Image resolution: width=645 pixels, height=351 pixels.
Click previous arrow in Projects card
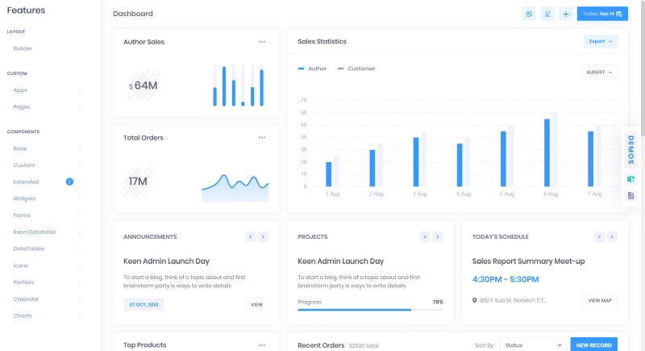(425, 236)
